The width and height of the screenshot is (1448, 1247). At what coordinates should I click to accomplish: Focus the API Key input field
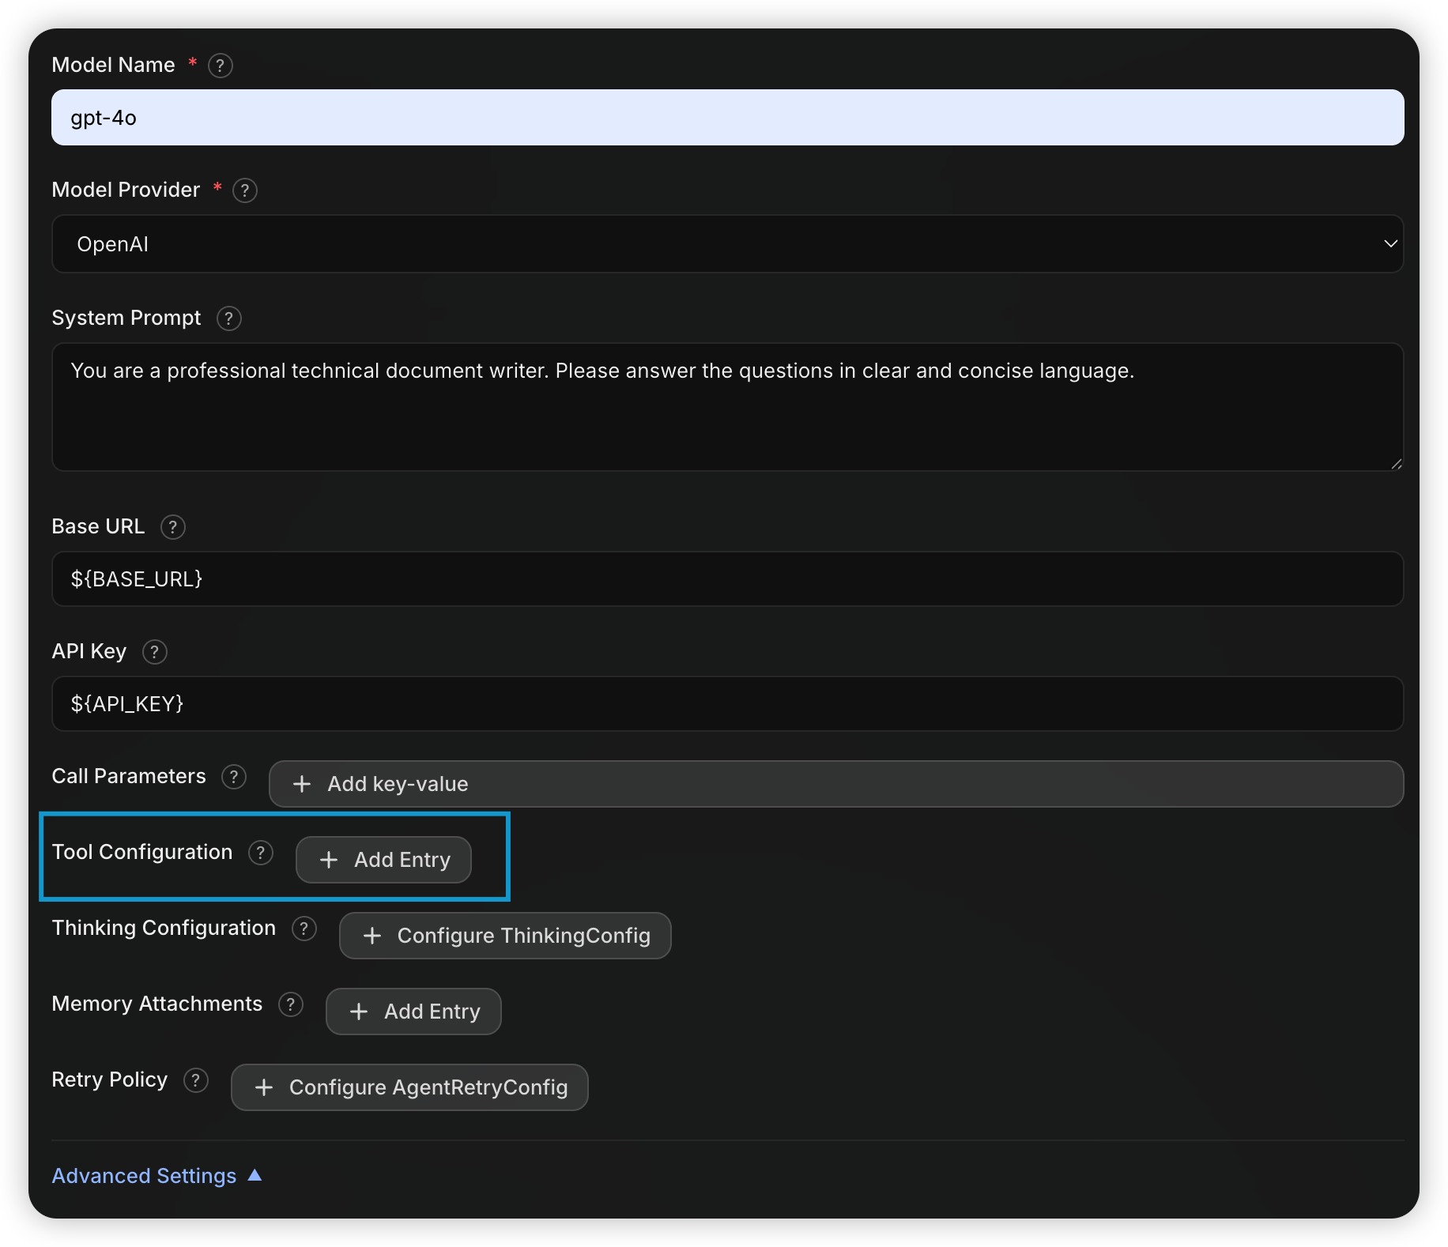(x=727, y=704)
